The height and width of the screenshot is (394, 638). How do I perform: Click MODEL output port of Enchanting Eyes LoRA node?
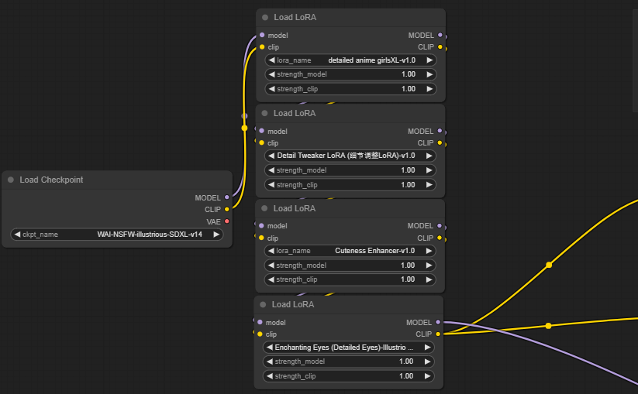pyautogui.click(x=438, y=322)
